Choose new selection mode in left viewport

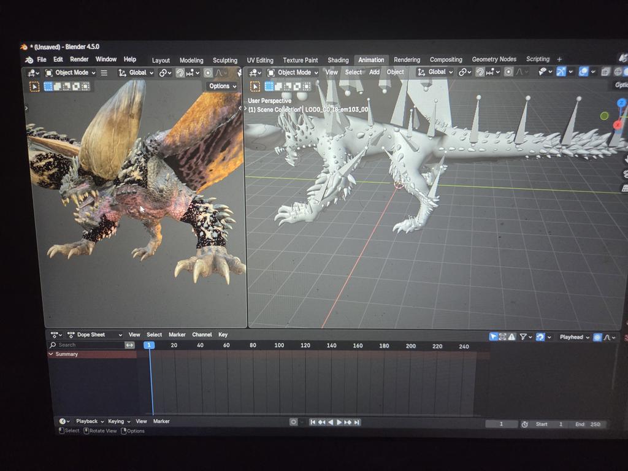tap(48, 86)
